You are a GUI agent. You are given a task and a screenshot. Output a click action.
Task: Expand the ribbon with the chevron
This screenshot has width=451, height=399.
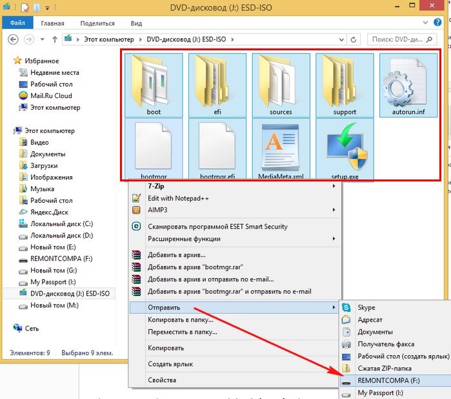tap(425, 23)
